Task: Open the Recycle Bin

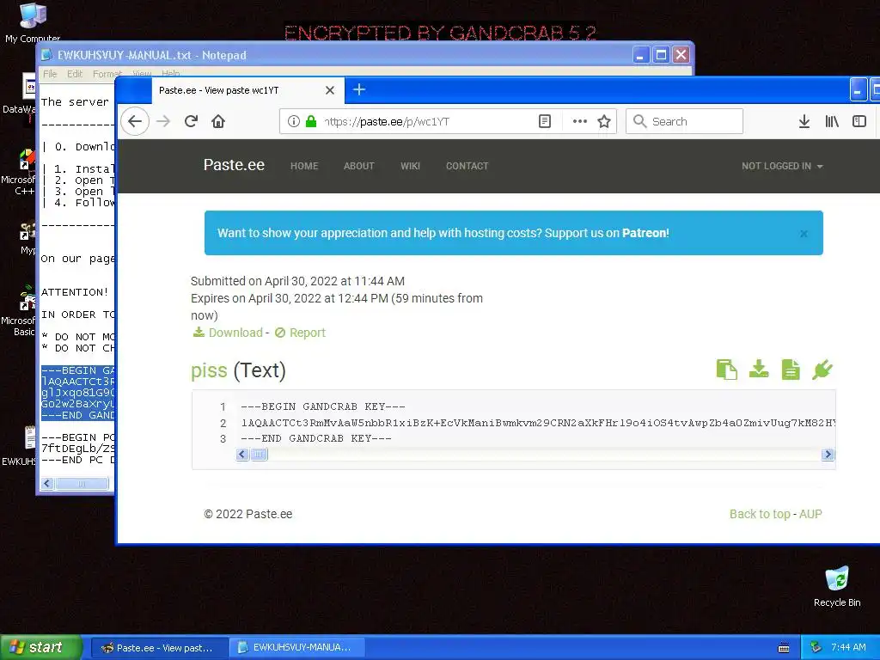Action: coord(837,586)
